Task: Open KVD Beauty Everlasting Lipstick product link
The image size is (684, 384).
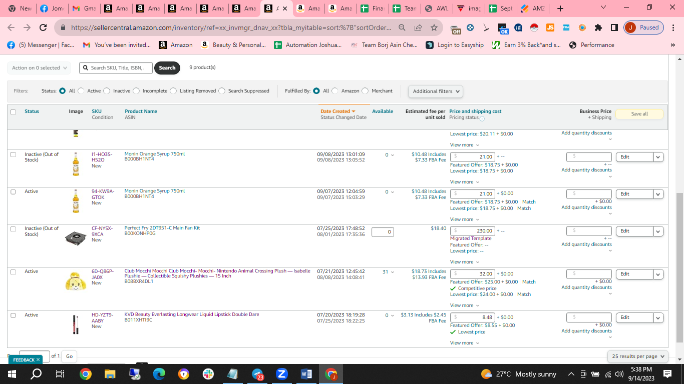Action: tap(192, 314)
